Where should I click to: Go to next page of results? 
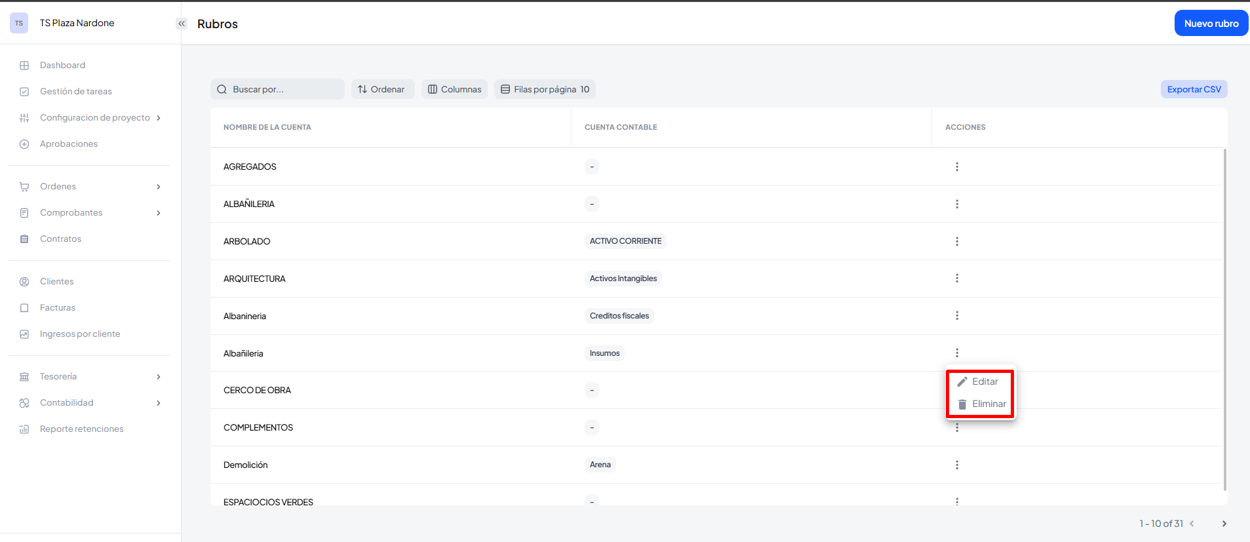[1224, 524]
